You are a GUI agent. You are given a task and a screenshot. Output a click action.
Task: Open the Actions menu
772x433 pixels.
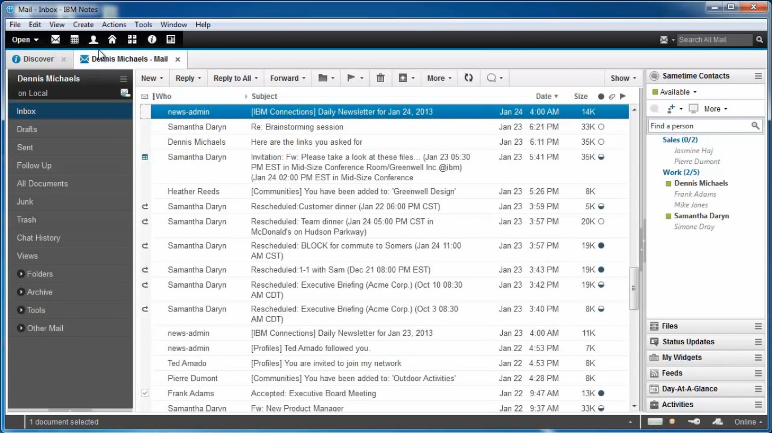click(114, 24)
